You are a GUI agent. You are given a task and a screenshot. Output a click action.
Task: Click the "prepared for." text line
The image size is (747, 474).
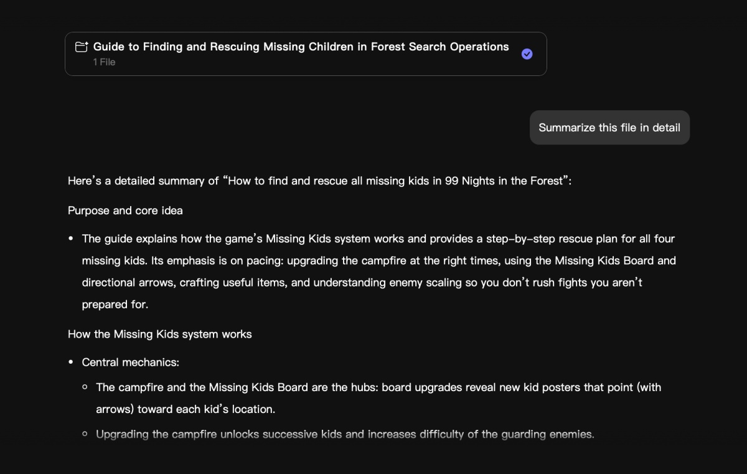point(115,305)
